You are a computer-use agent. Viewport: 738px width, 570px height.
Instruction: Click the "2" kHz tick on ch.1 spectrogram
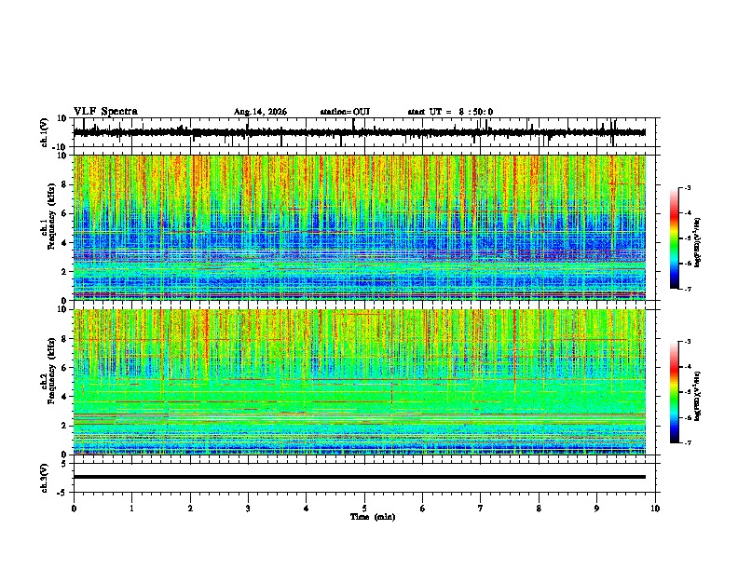pyautogui.click(x=65, y=272)
